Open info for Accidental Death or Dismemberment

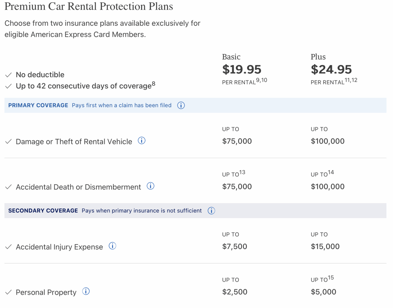click(151, 186)
